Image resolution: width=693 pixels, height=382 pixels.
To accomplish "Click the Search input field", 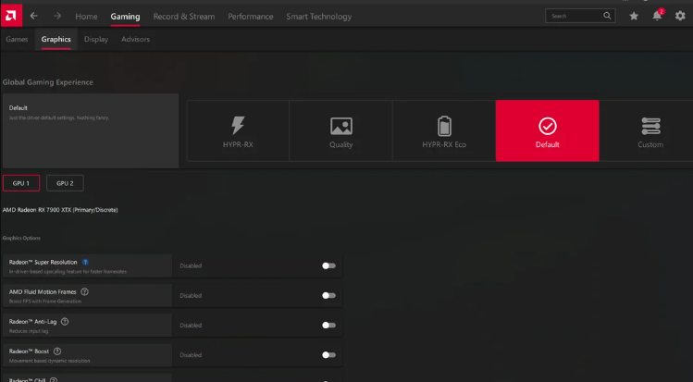I will coord(574,16).
